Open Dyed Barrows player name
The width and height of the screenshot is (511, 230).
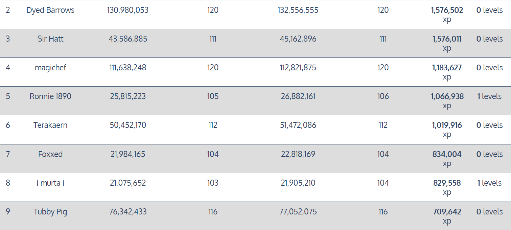point(50,10)
